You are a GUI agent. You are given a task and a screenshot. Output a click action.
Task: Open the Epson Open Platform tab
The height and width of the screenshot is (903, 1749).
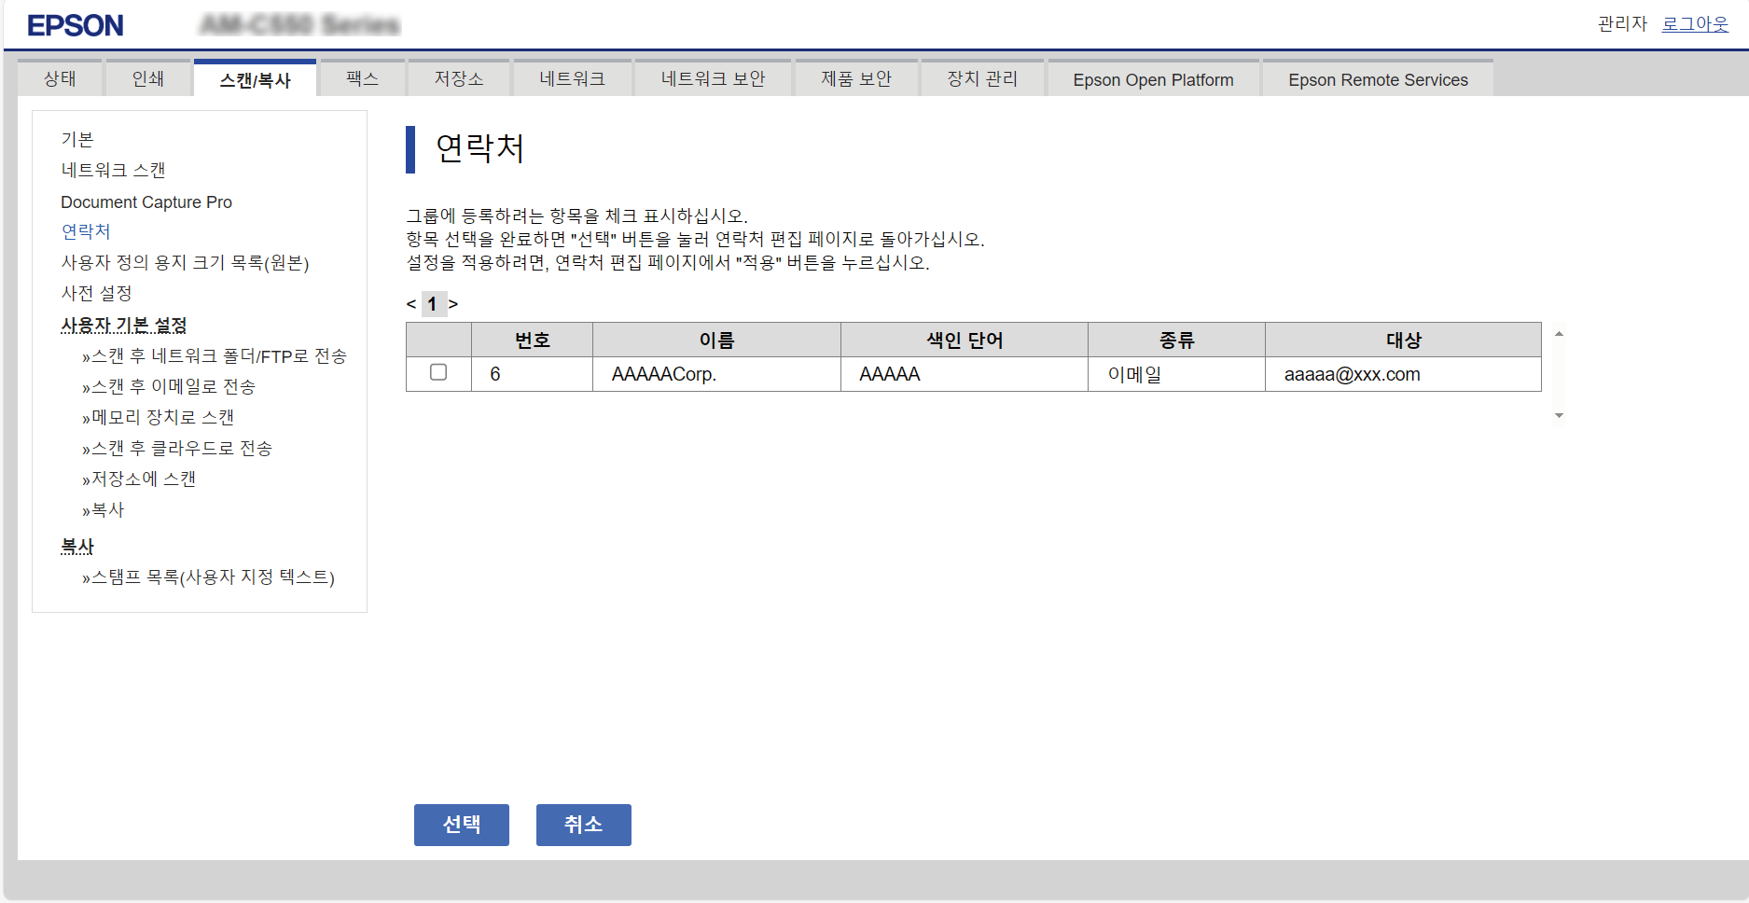tap(1153, 80)
